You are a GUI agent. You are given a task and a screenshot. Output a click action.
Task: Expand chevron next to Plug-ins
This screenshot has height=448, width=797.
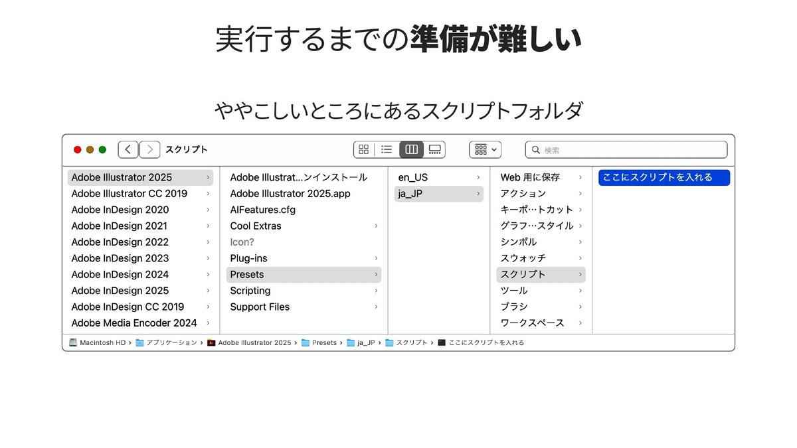376,258
